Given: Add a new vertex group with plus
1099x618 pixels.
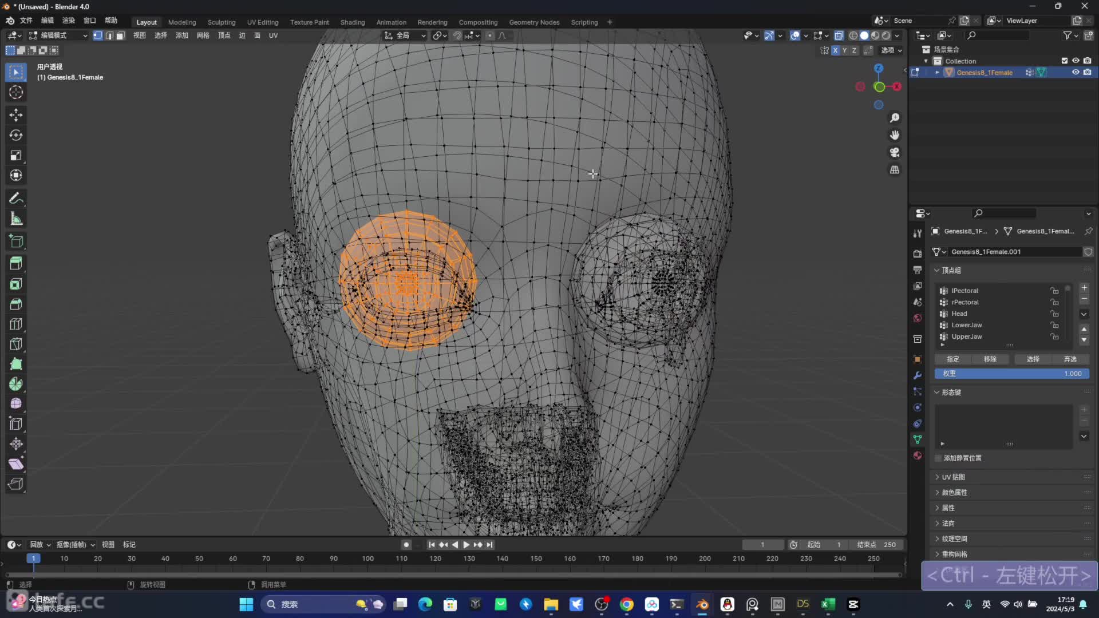Looking at the screenshot, I should [1084, 288].
